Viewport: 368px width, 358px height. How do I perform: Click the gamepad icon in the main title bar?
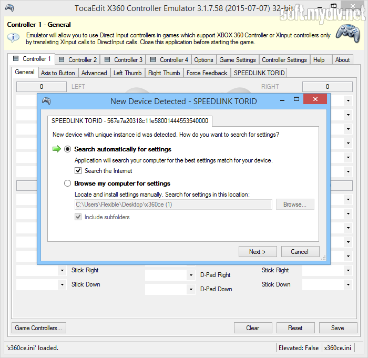9,8
